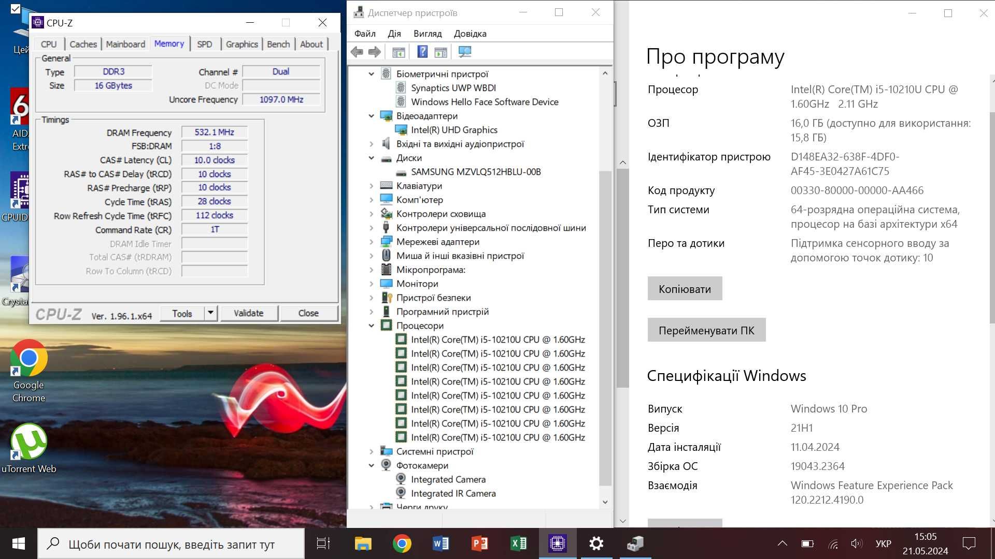Screen dimensions: 995x559
Task: Open the SPD tab in CPU-Z
Action: click(205, 45)
